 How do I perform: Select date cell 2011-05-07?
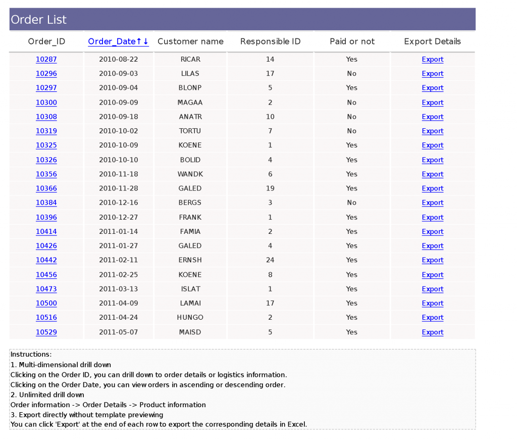[x=118, y=332]
